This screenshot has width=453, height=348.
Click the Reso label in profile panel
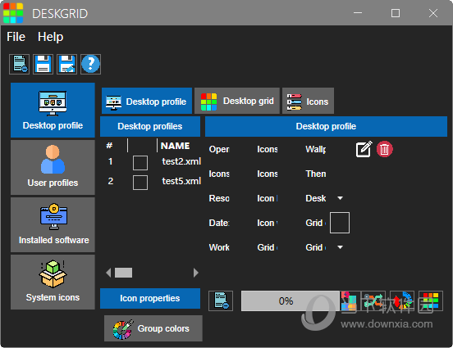click(219, 198)
